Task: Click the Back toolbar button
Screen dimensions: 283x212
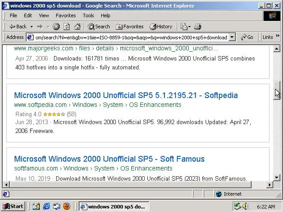Action: click(18, 26)
